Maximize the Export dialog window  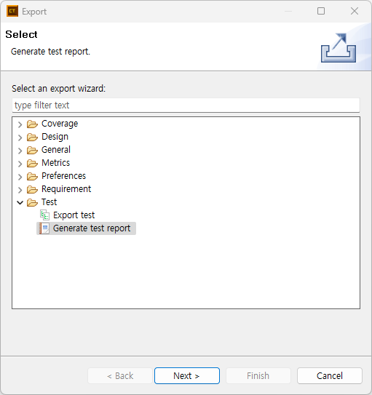321,11
